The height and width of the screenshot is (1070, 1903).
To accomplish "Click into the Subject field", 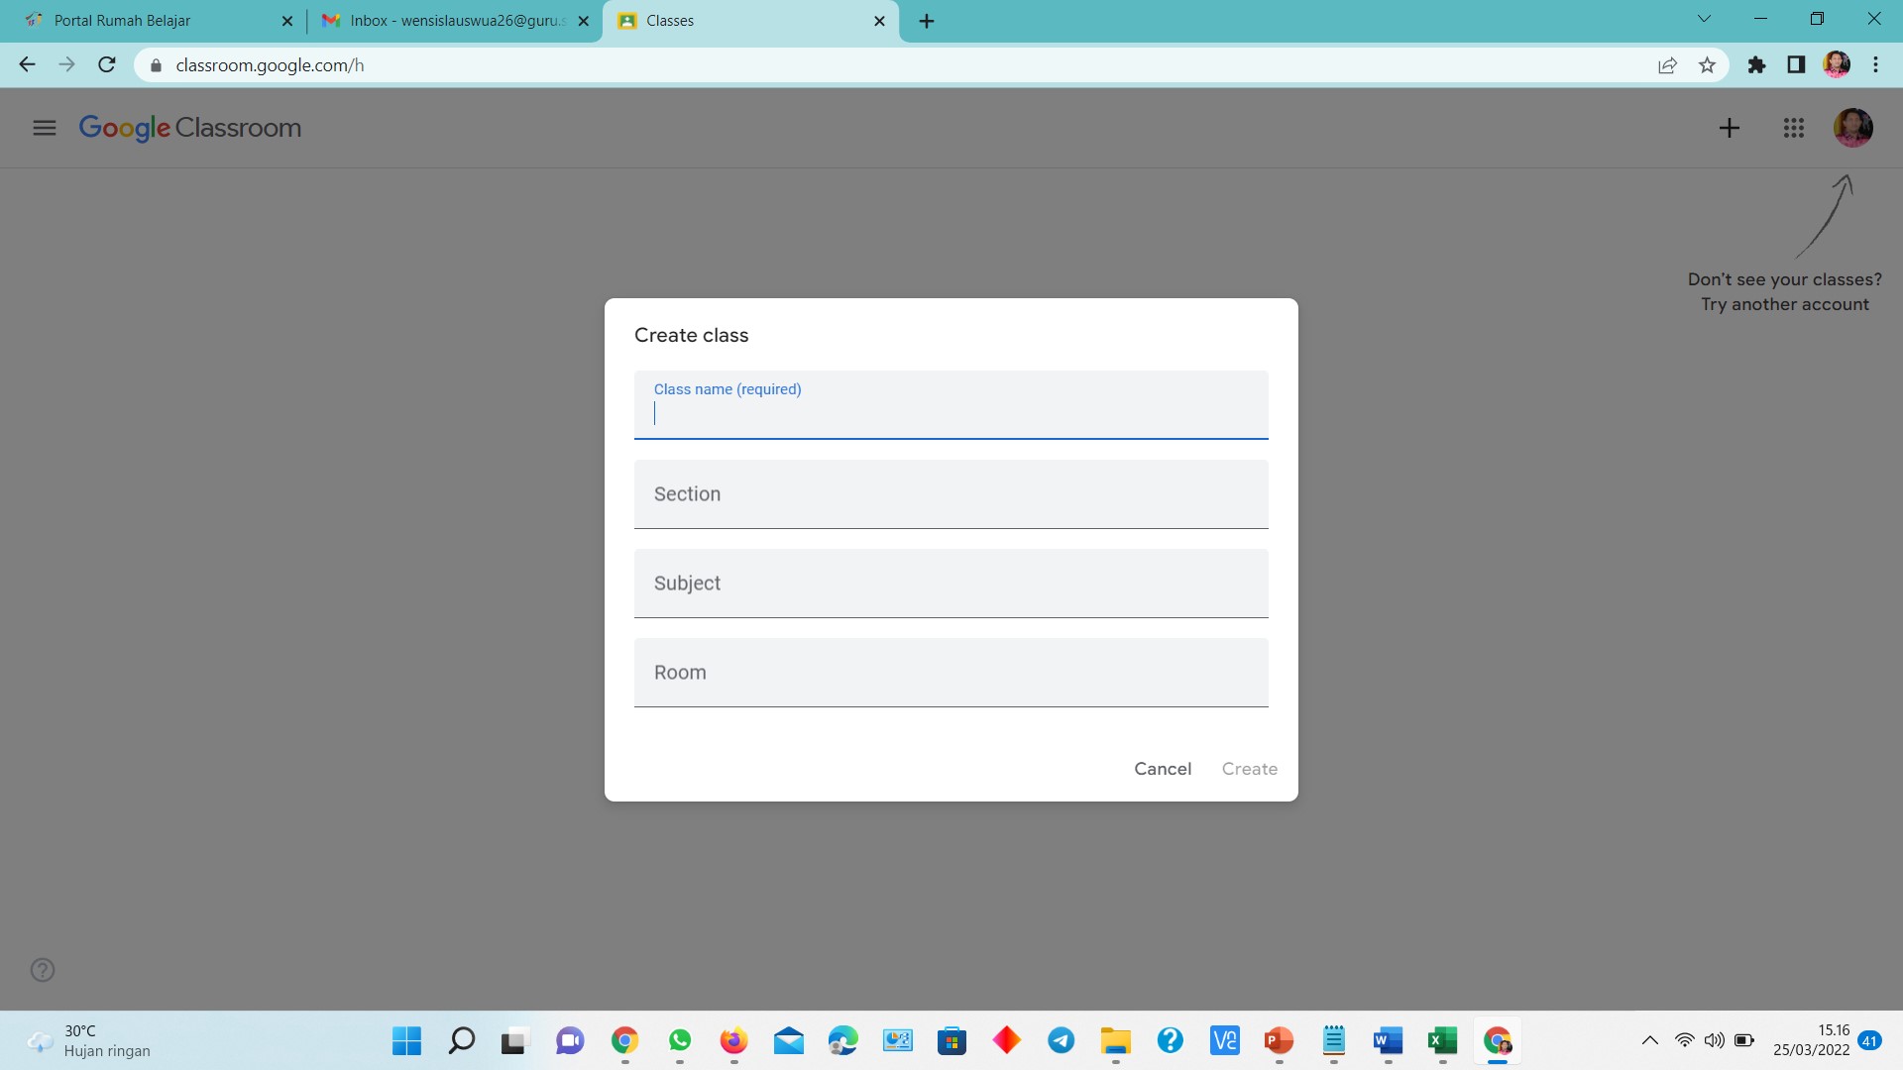I will click(951, 584).
